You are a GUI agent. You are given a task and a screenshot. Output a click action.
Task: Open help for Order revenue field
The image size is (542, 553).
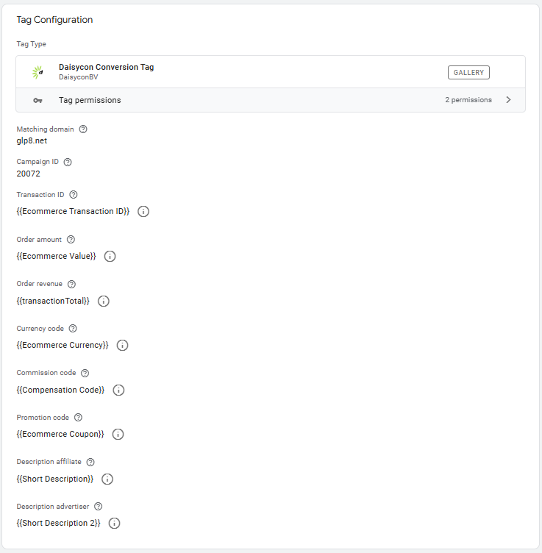point(71,284)
